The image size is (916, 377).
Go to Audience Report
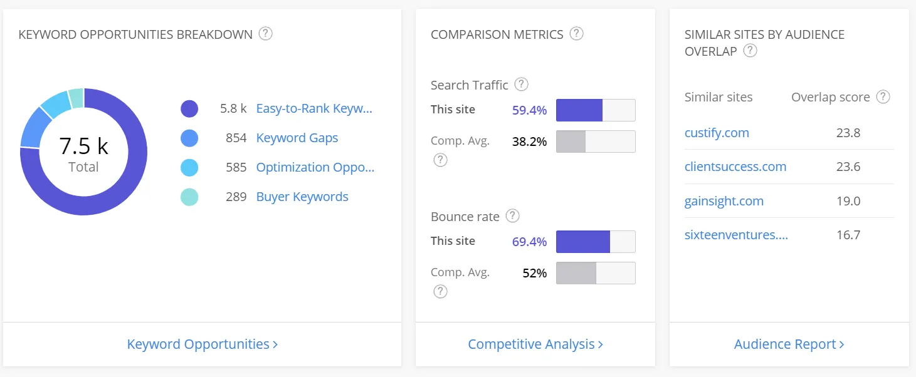tap(789, 344)
